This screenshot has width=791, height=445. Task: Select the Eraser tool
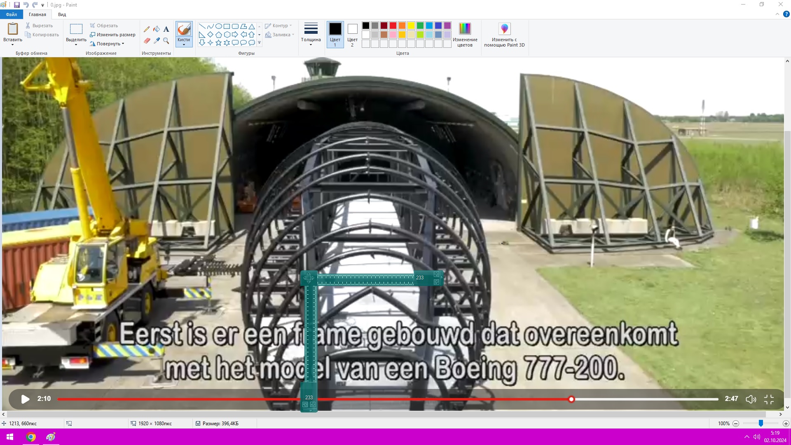(x=147, y=40)
